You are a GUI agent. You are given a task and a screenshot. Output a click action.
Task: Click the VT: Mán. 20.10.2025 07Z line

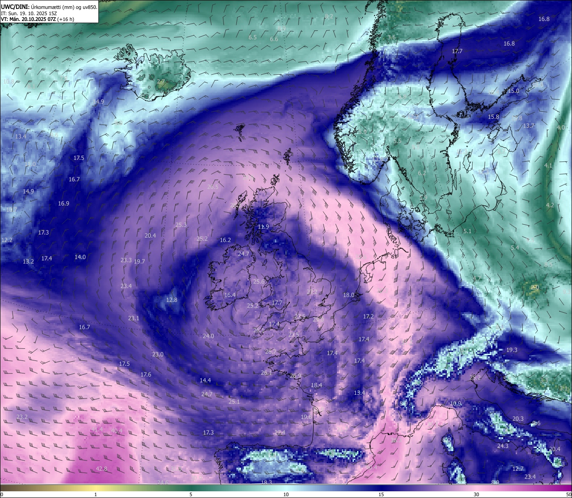coord(38,19)
